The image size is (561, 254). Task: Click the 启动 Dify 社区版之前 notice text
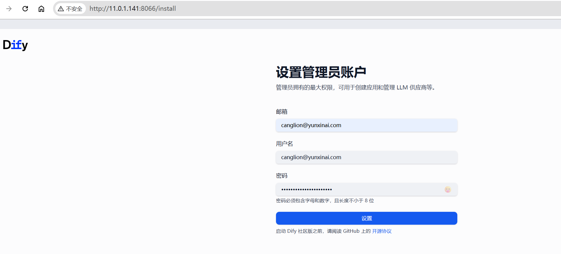tap(323, 231)
